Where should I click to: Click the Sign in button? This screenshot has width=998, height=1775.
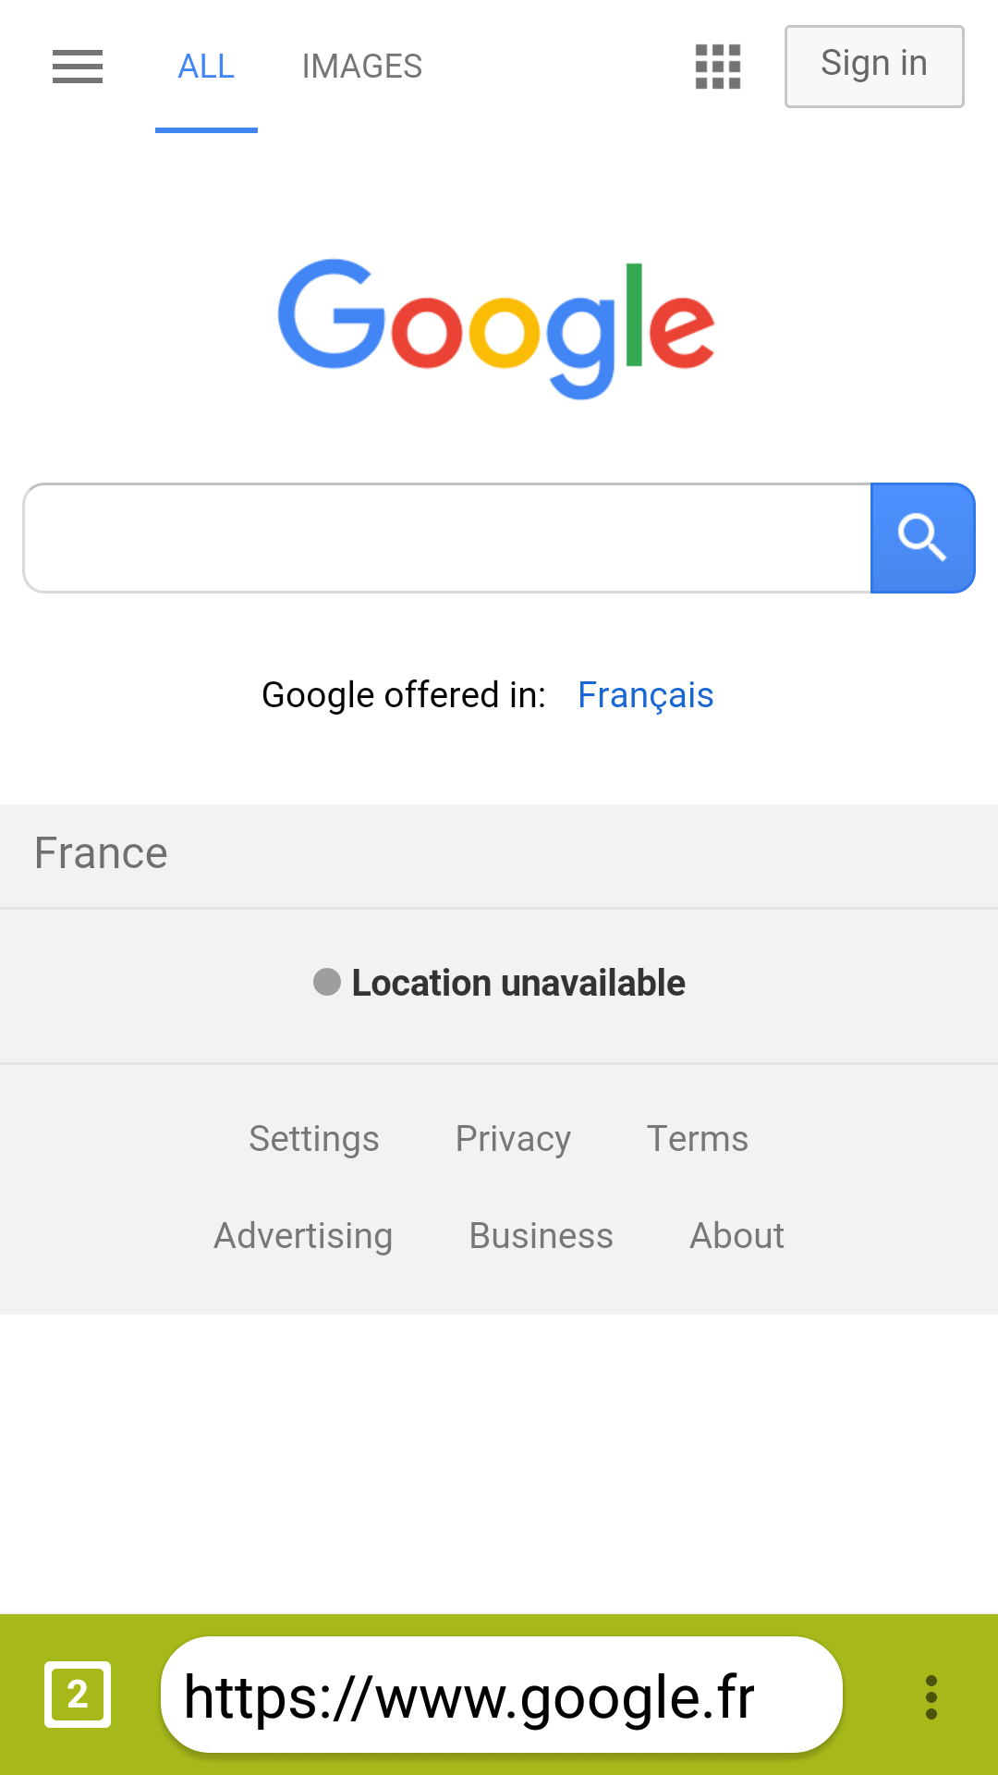pos(874,66)
